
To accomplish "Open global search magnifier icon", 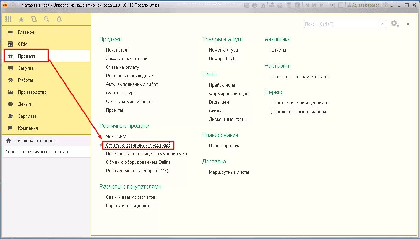I will (x=46, y=19).
